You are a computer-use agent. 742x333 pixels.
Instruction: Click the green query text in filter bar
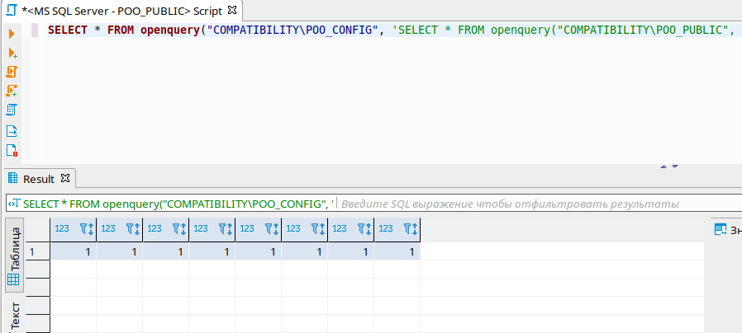pyautogui.click(x=178, y=204)
